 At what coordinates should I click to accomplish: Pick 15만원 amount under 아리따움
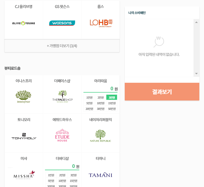pyautogui.click(x=112, y=103)
